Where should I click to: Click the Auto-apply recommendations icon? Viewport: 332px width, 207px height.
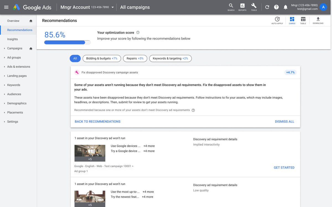click(277, 19)
